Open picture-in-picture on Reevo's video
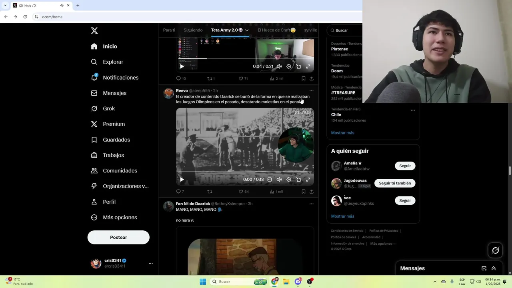 tap(298, 180)
